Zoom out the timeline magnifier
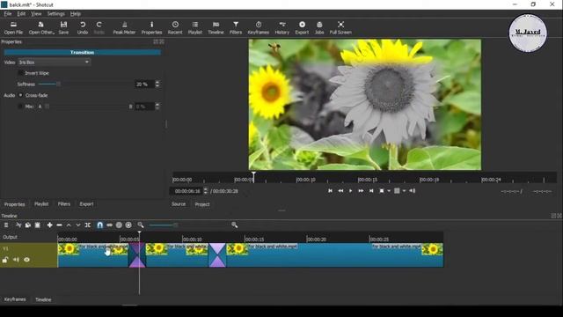This screenshot has height=317, width=563. pos(141,225)
